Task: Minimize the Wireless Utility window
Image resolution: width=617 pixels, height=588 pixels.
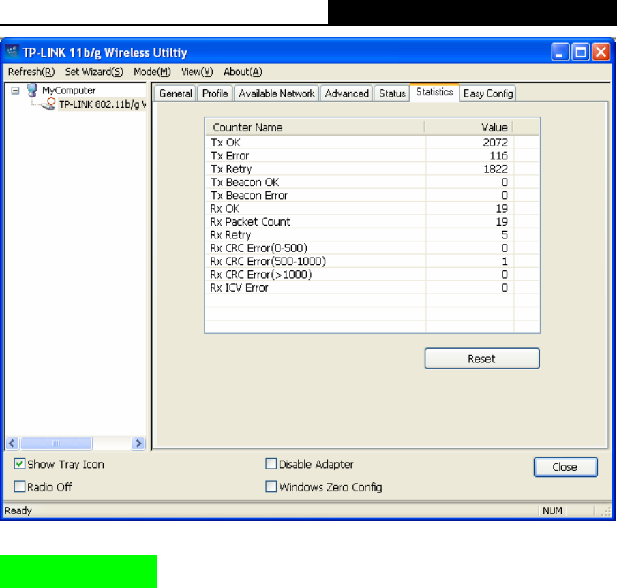Action: [560, 52]
